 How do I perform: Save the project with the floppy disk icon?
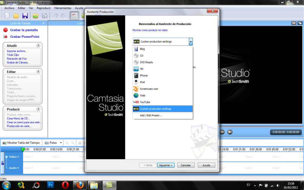pos(25,16)
